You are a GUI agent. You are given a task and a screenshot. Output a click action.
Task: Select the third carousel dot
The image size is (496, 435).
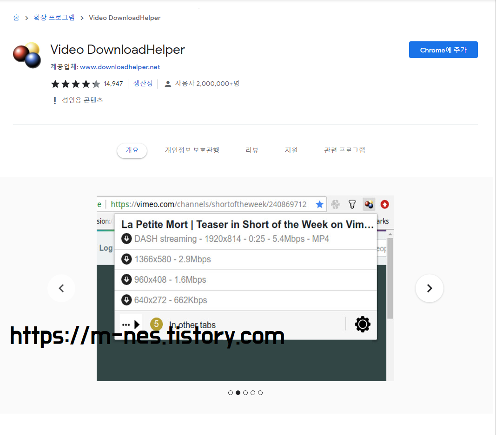point(245,393)
